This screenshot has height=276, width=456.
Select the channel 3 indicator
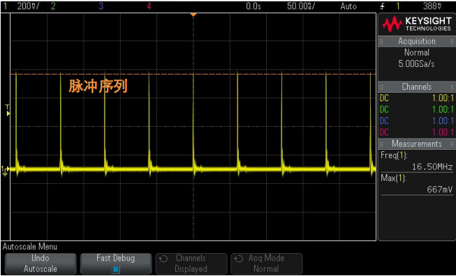(101, 6)
